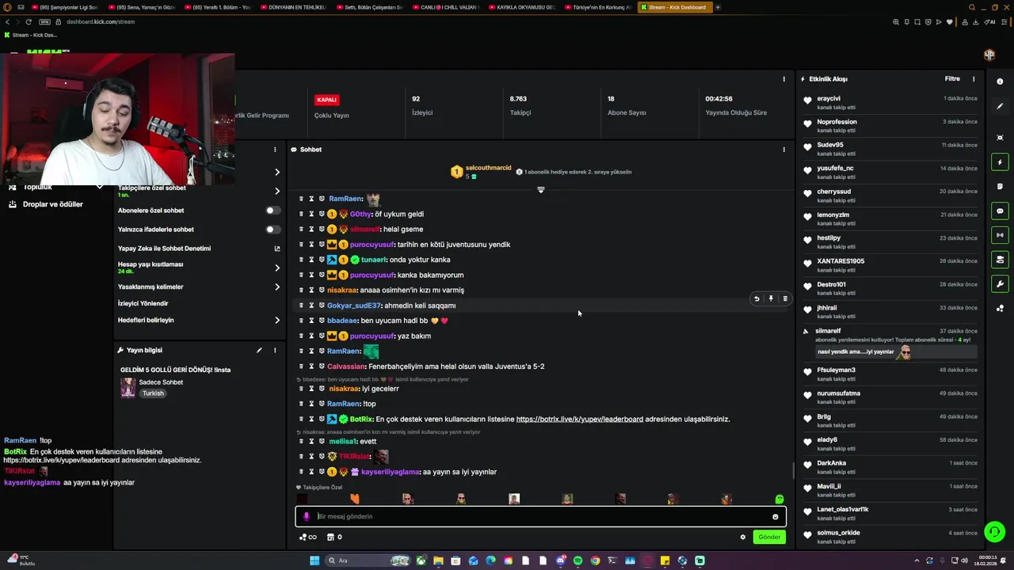Open Sohbet panel three-dot menu

point(784,150)
